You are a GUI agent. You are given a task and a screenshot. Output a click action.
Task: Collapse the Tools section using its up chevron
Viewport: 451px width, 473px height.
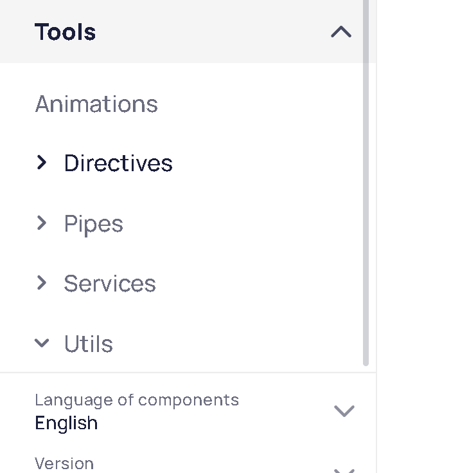[x=341, y=32]
